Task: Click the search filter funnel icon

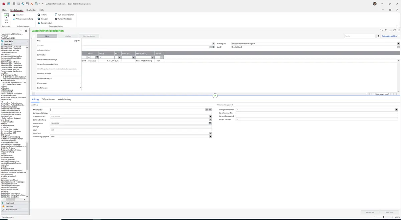Action: (379, 36)
